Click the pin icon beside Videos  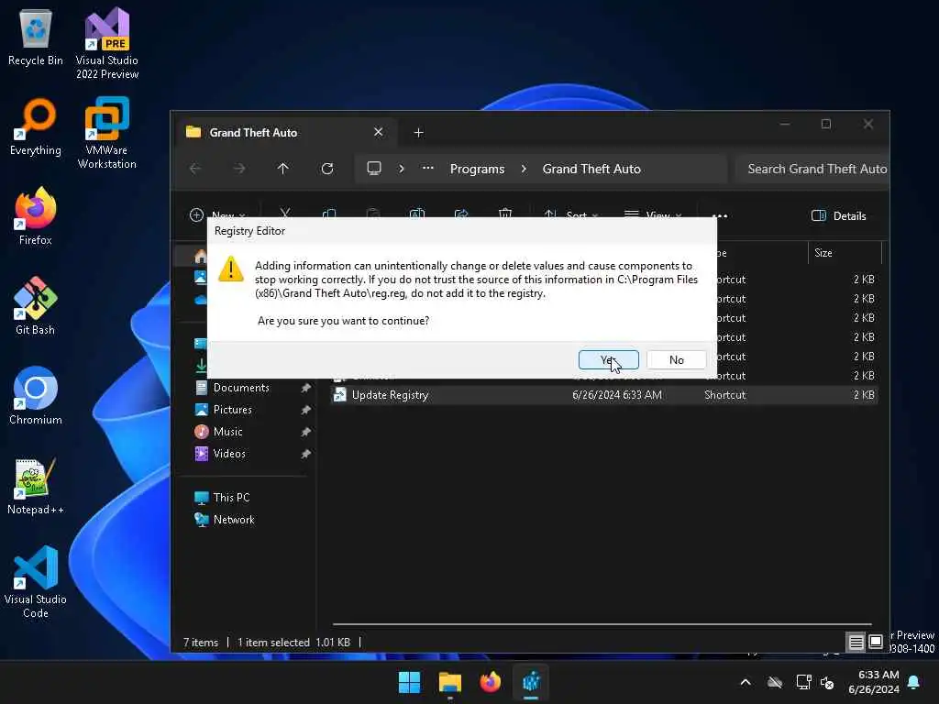305,455
